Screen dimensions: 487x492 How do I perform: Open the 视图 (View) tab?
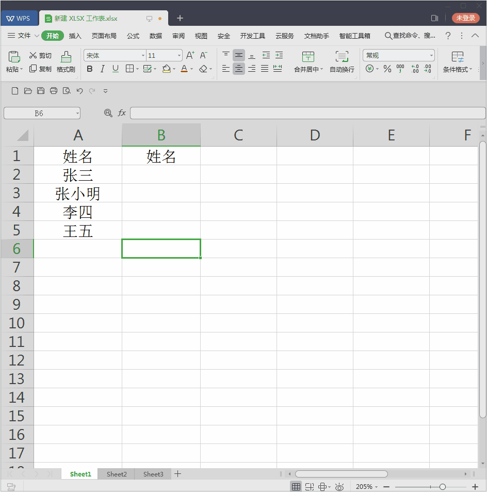[201, 36]
